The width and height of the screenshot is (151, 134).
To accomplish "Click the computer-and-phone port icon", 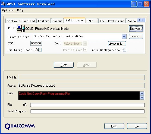I will click(21, 28).
